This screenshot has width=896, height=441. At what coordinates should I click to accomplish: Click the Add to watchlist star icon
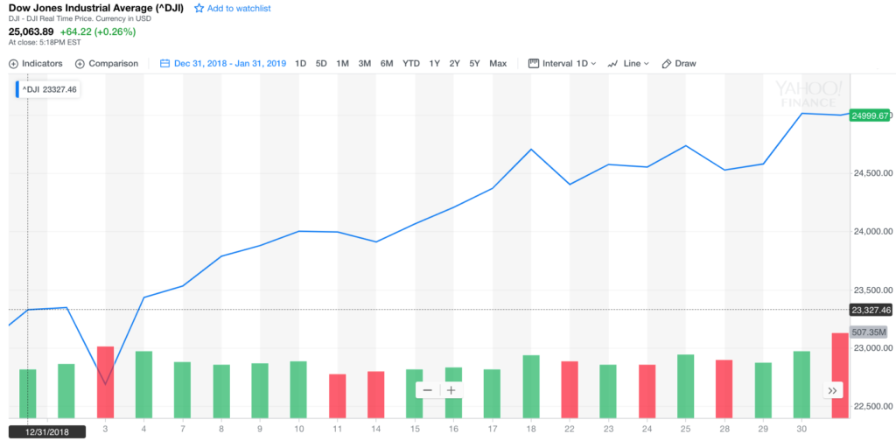click(199, 8)
